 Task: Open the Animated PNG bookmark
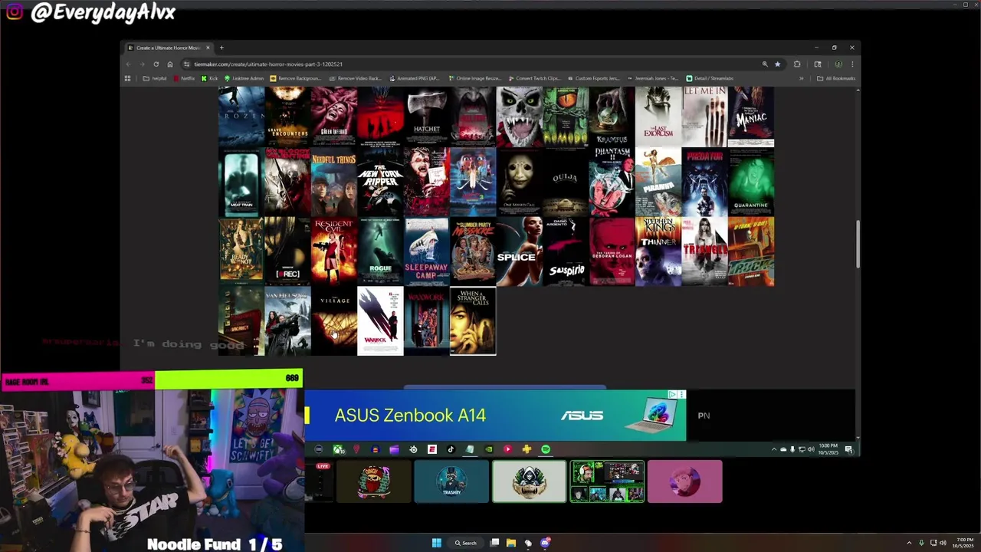414,78
